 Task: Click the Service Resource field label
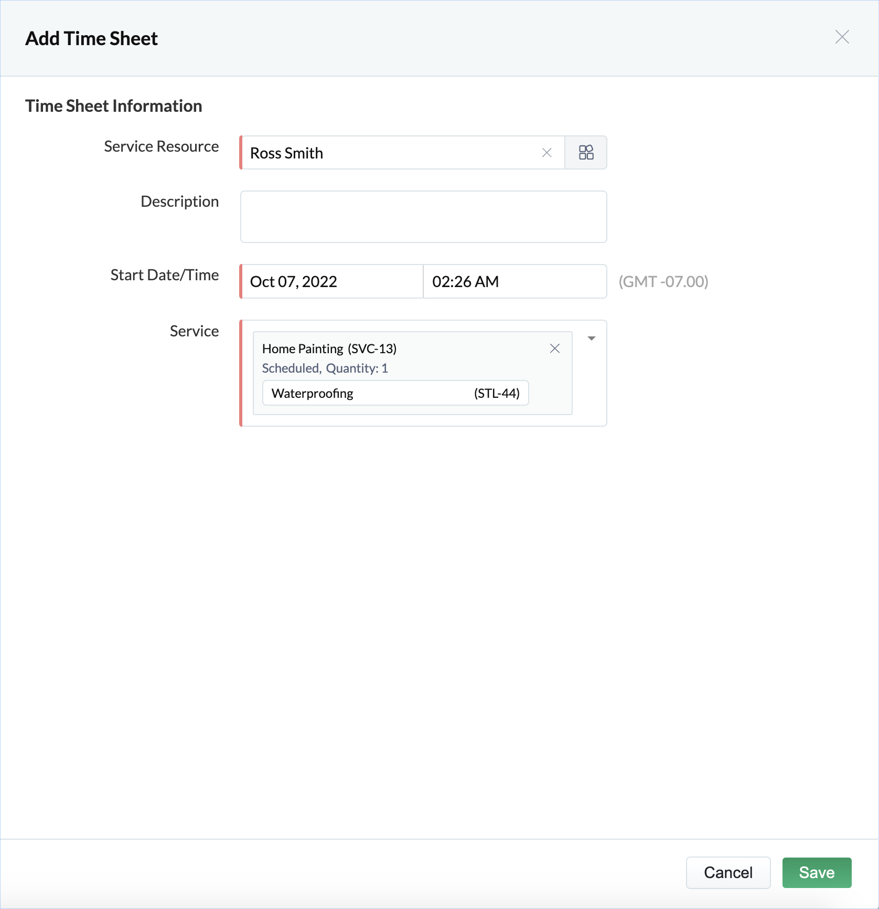[161, 146]
